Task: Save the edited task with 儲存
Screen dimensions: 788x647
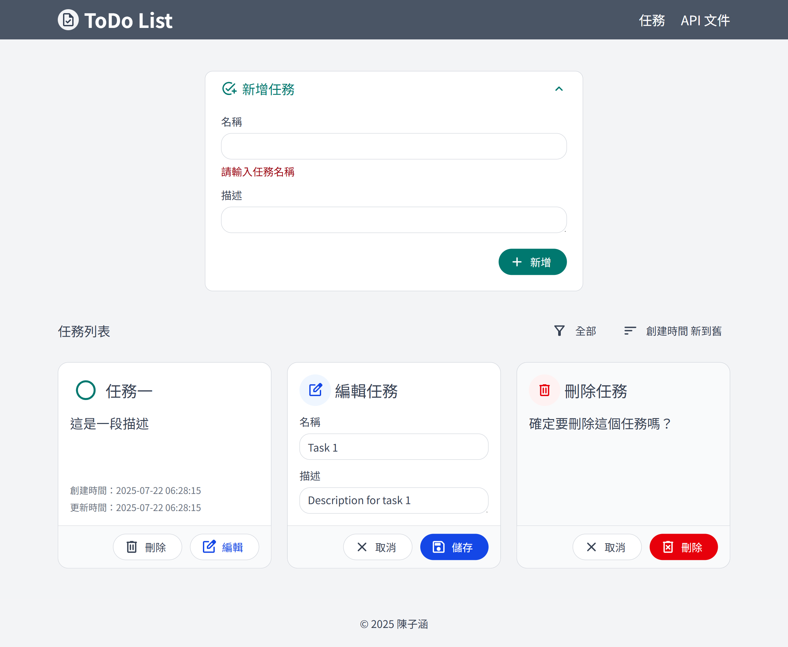Action: [454, 547]
